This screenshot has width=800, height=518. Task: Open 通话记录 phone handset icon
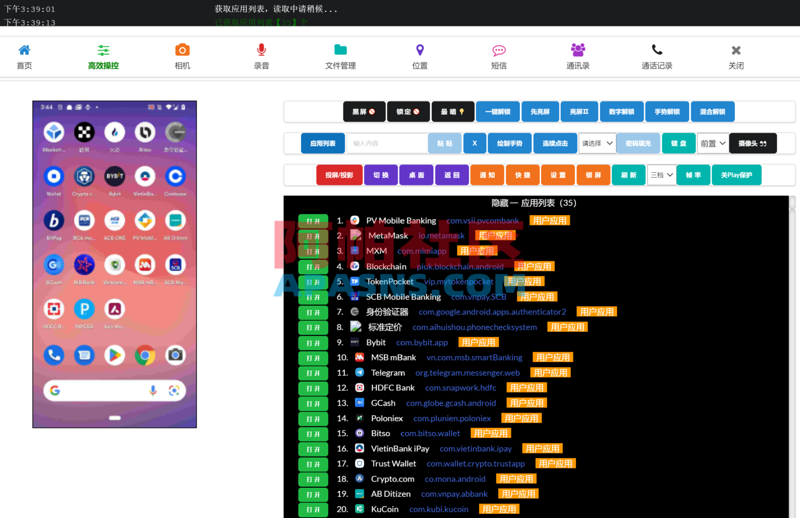(657, 50)
